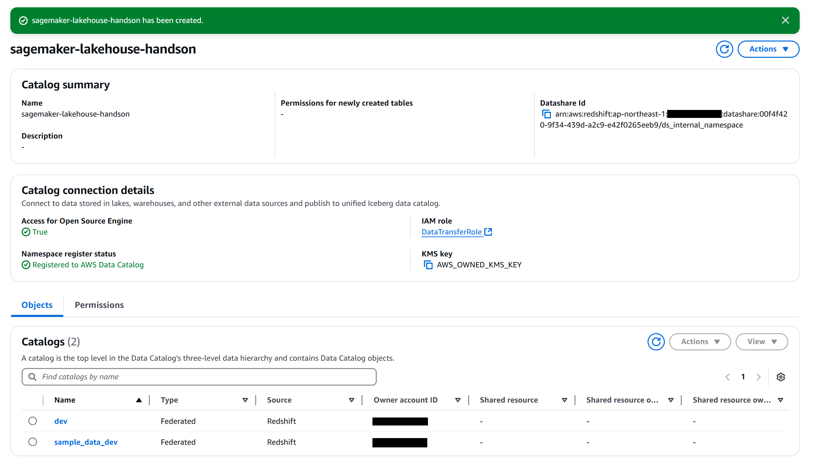
Task: Expand the Catalogs View dropdown
Action: click(762, 342)
